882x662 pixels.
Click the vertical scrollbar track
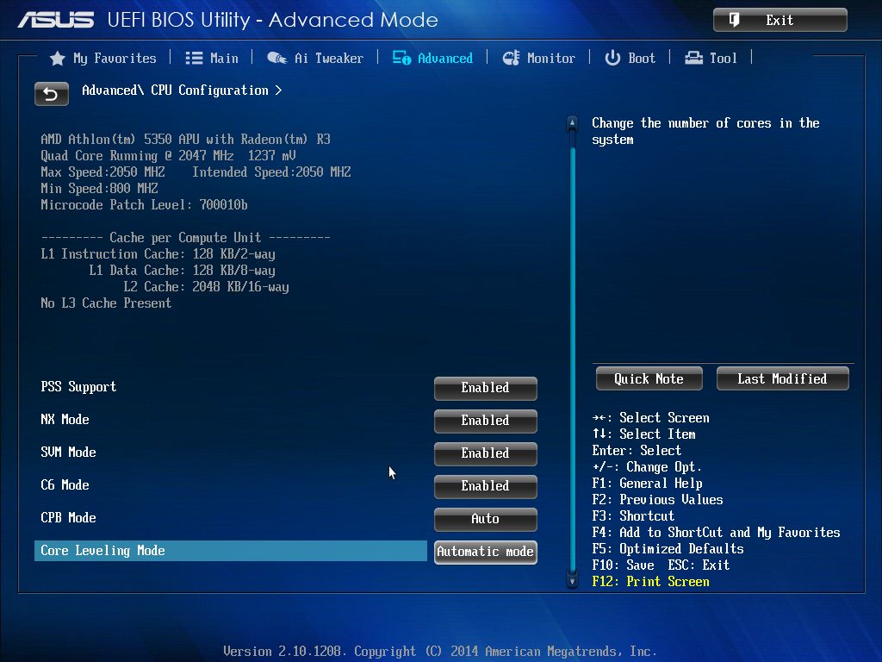point(572,352)
